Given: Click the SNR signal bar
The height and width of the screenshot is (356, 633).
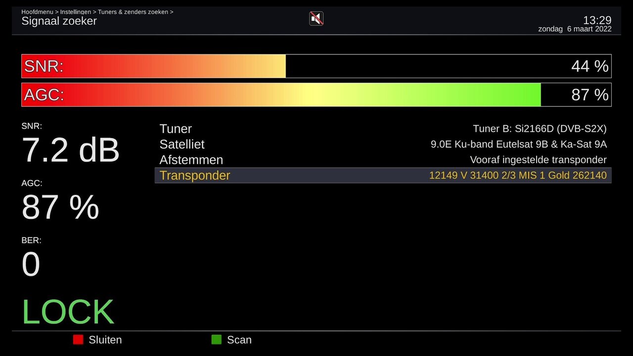Looking at the screenshot, I should pos(316,66).
